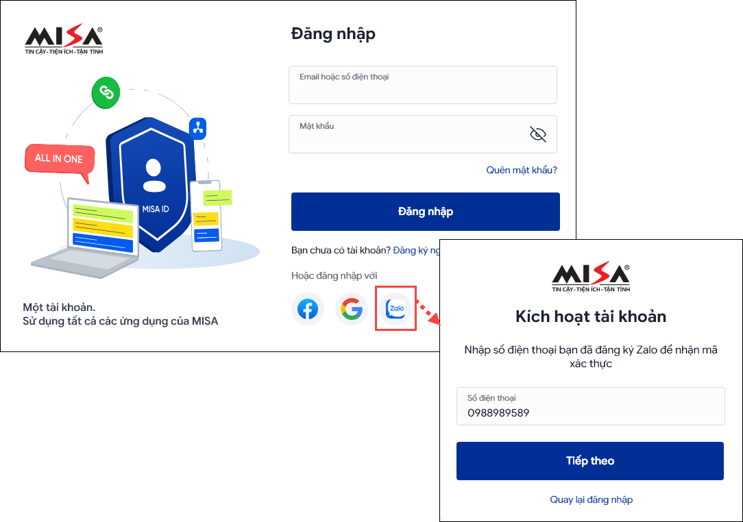Click the MISA ID shield illustration

pyautogui.click(x=151, y=185)
